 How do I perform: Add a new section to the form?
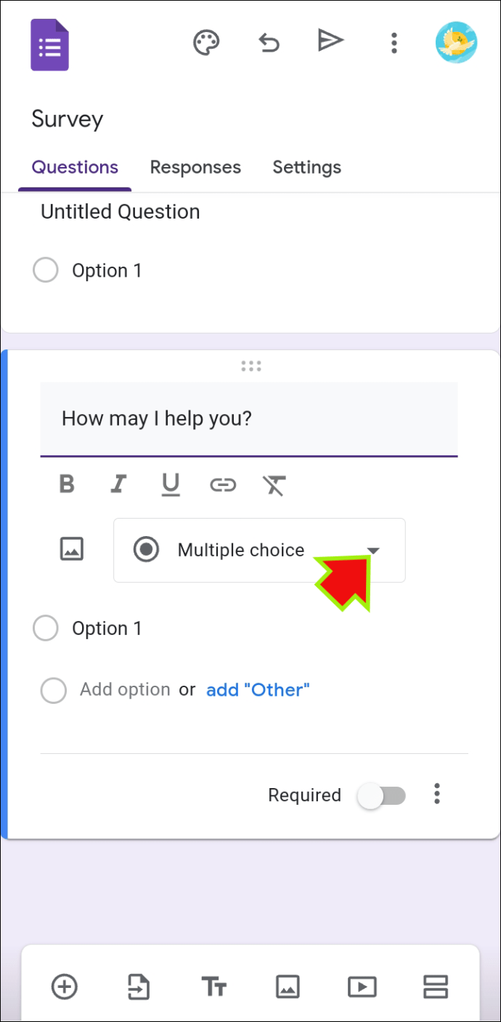pyautogui.click(x=435, y=986)
